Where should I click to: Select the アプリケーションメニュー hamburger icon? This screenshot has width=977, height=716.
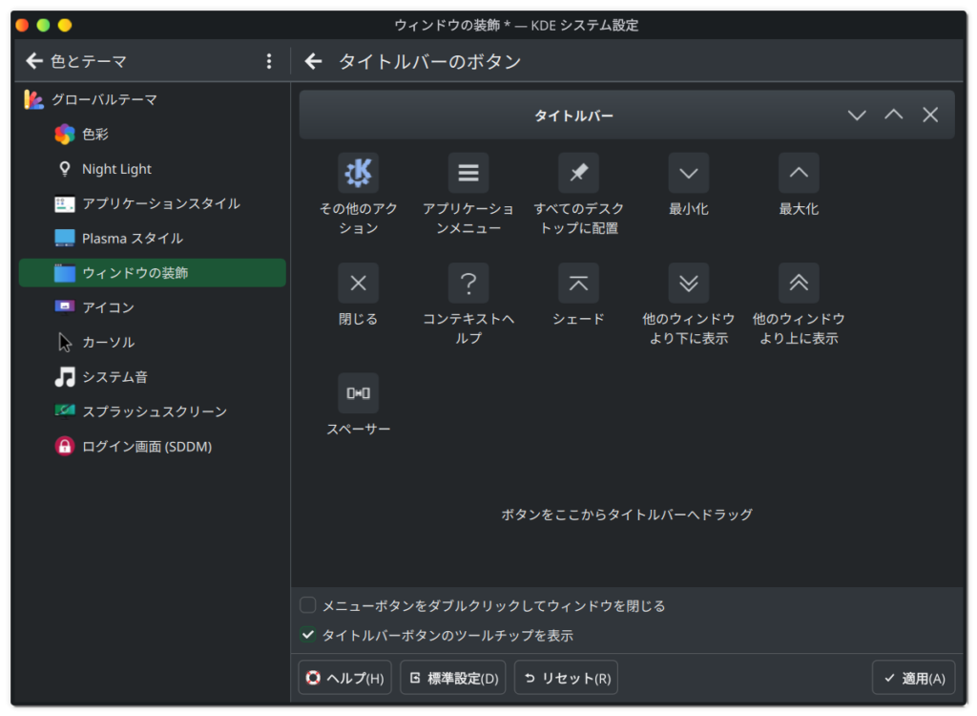[x=468, y=173]
